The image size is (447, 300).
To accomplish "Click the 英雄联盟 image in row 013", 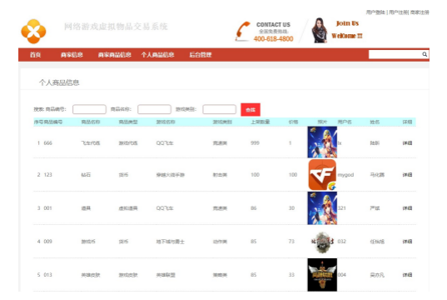I will coord(322,275).
